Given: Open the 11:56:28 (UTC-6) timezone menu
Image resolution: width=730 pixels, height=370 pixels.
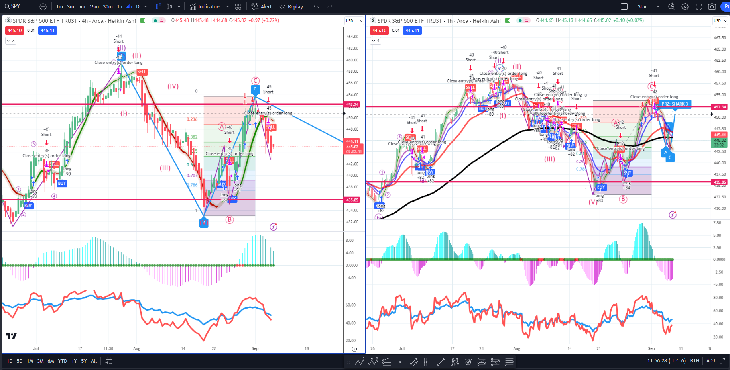Looking at the screenshot, I should 667,361.
